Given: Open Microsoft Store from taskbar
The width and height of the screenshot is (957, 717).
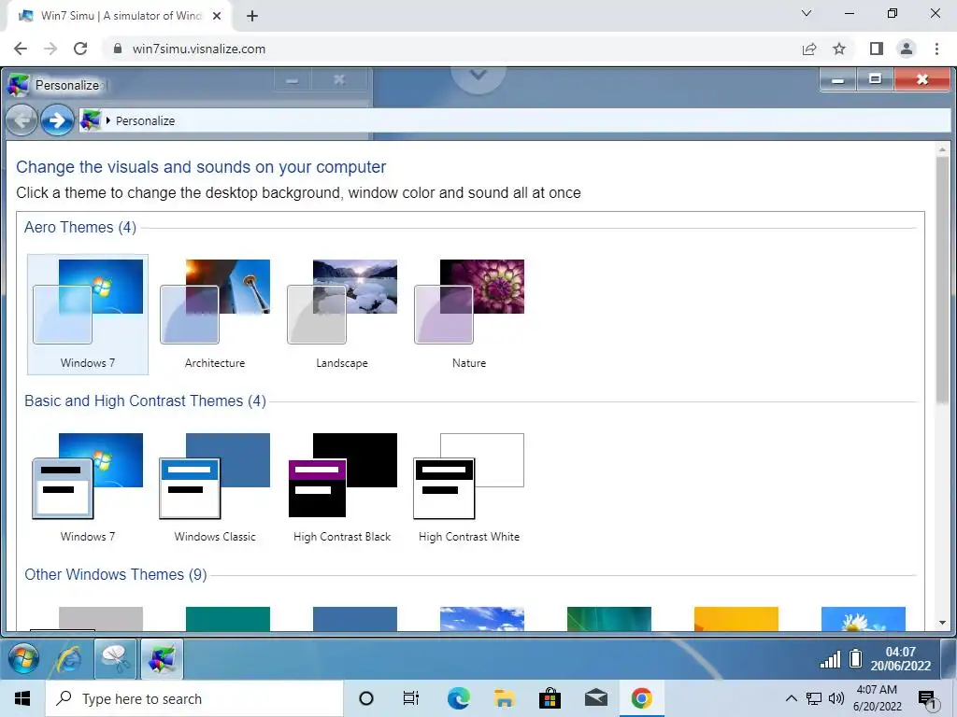Looking at the screenshot, I should click(x=550, y=698).
